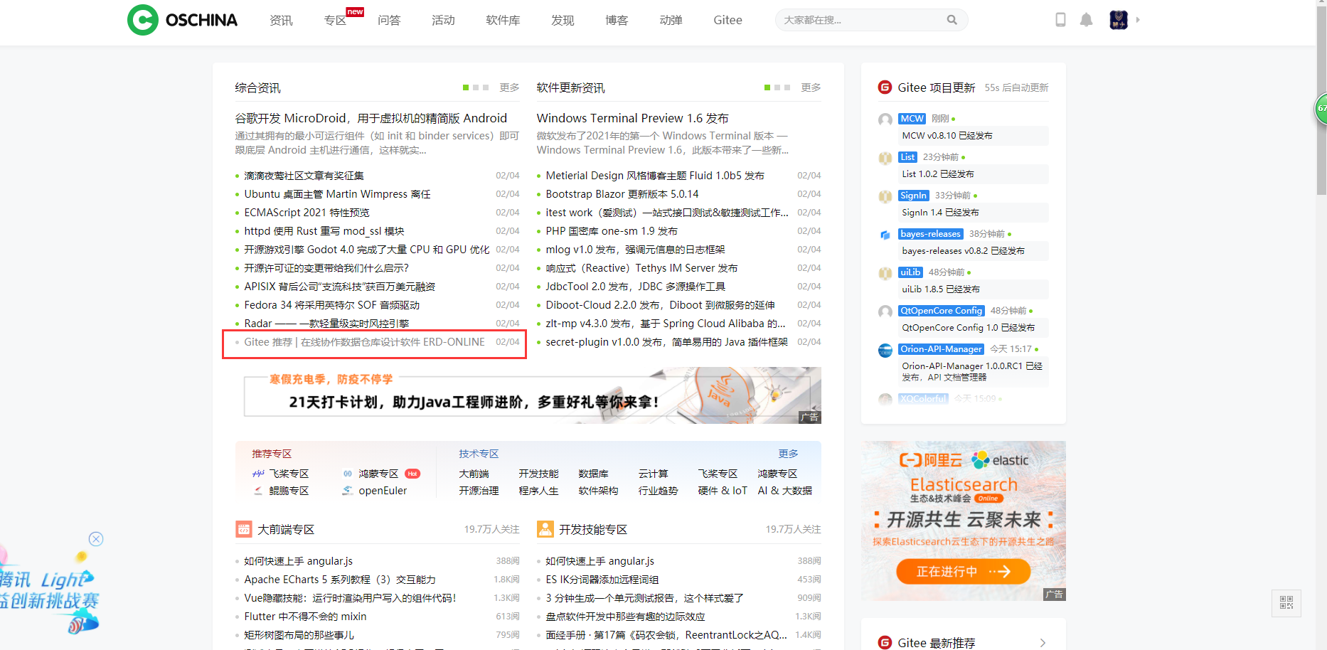Click the search magnifier icon

coord(952,20)
